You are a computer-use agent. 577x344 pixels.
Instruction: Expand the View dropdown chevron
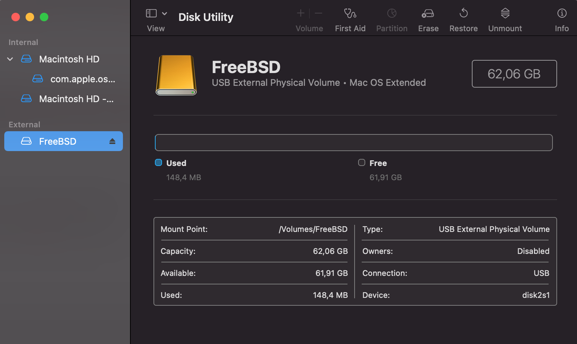click(x=165, y=13)
